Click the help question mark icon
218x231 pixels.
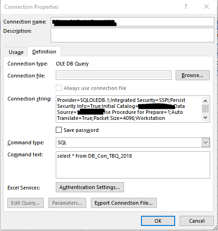[x=186, y=6]
